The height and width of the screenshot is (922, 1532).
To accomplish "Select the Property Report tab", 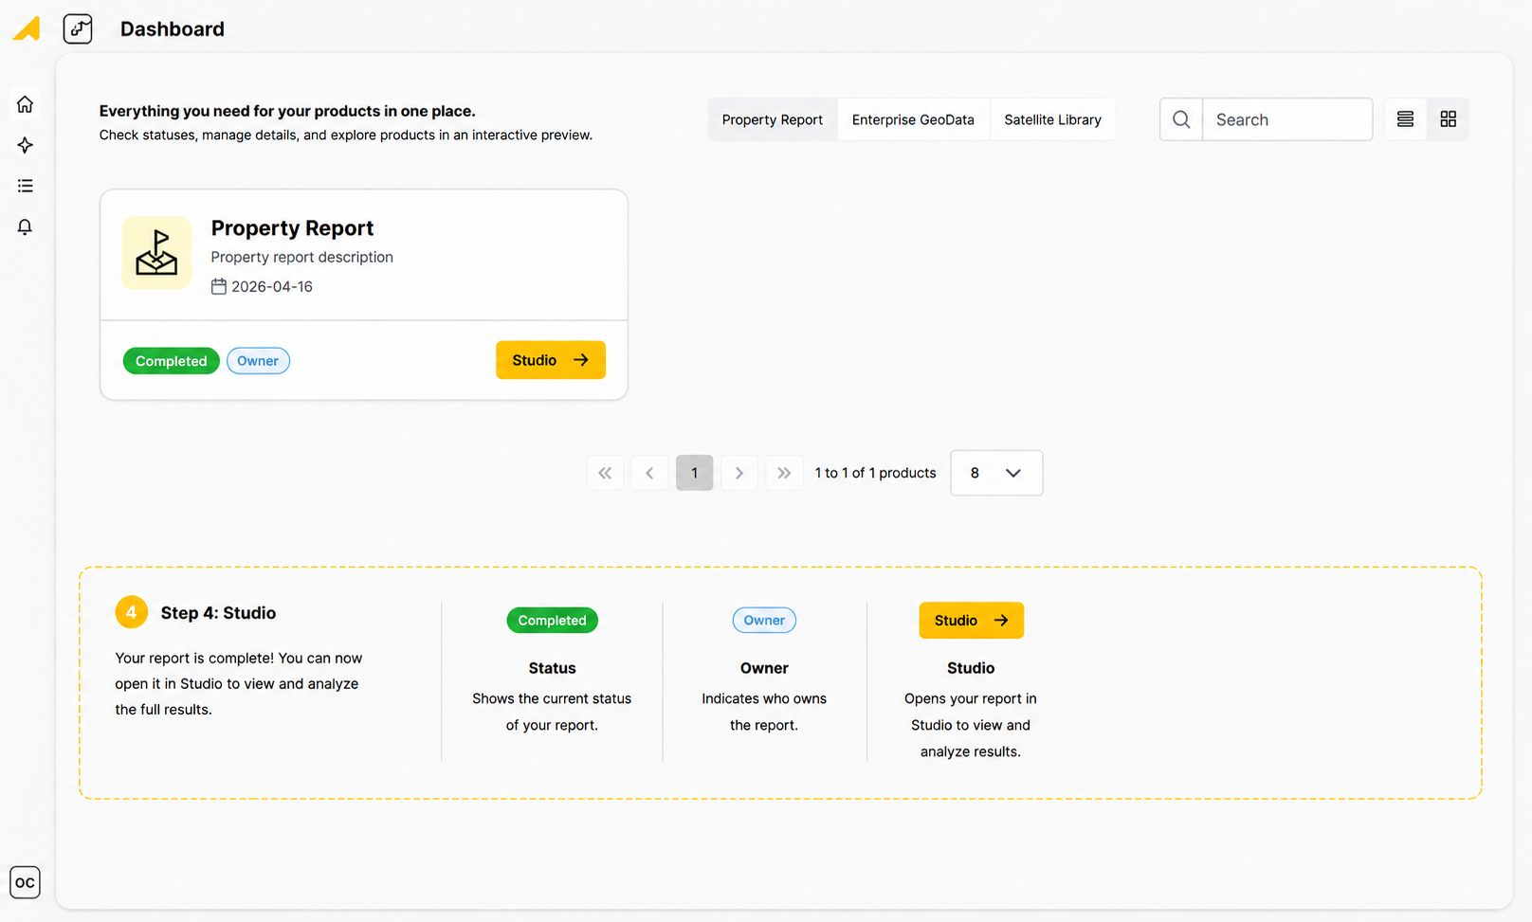I will coord(773,119).
